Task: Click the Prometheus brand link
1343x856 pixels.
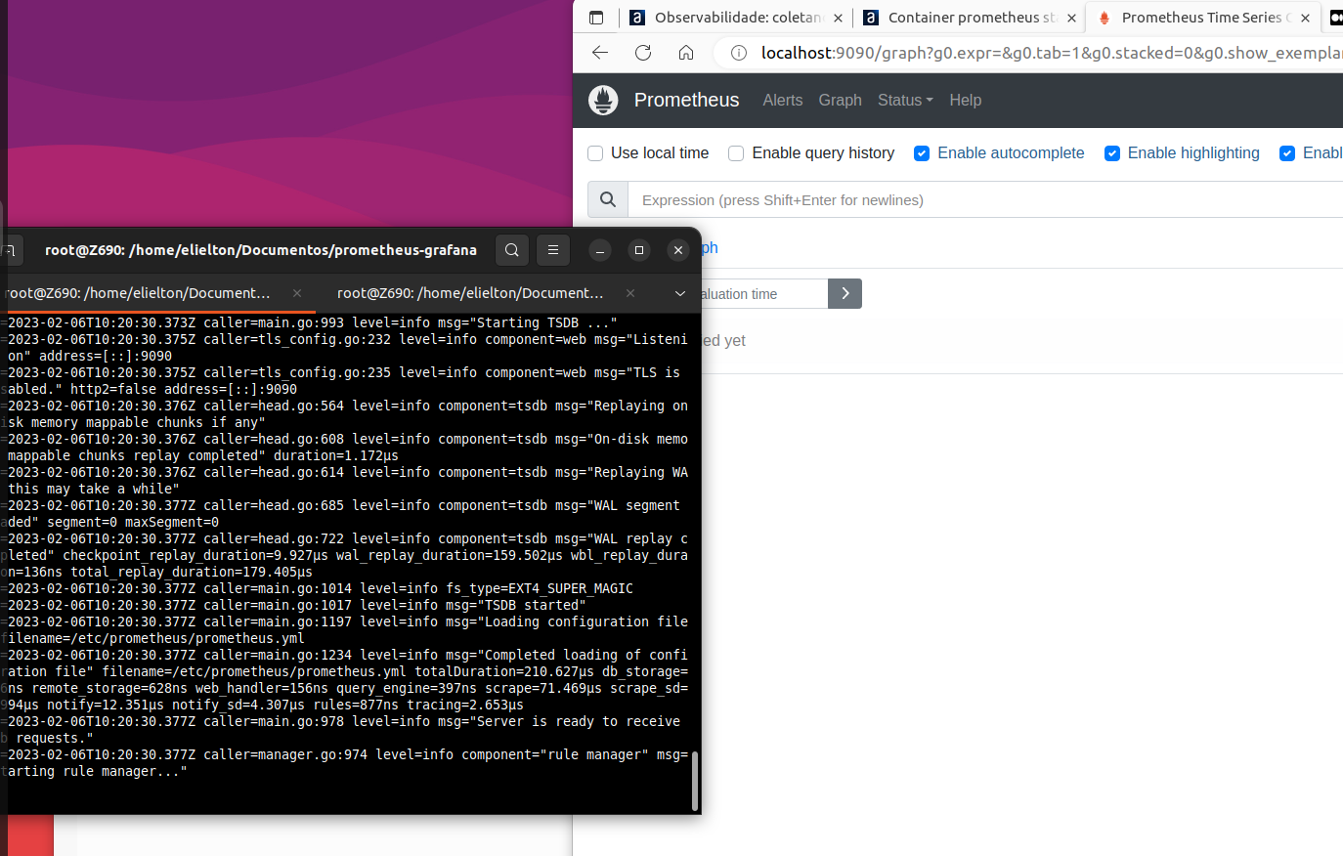Action: tap(687, 100)
